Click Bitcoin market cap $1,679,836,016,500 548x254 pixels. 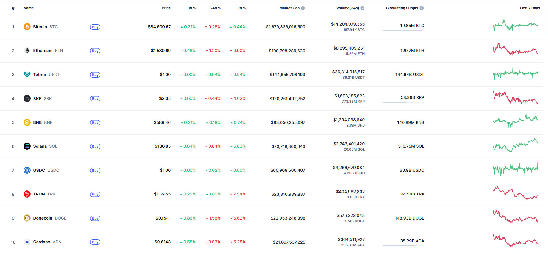[x=286, y=27]
